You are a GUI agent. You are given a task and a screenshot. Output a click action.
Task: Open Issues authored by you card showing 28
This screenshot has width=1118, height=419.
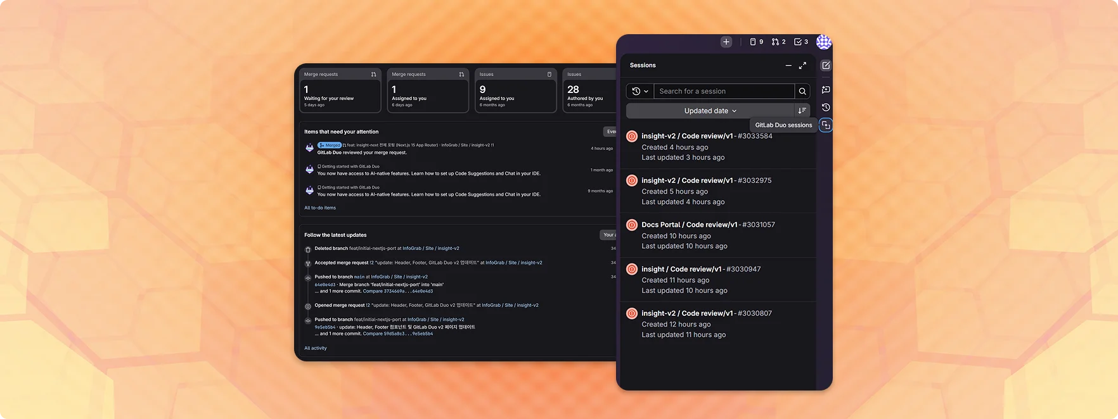point(589,91)
